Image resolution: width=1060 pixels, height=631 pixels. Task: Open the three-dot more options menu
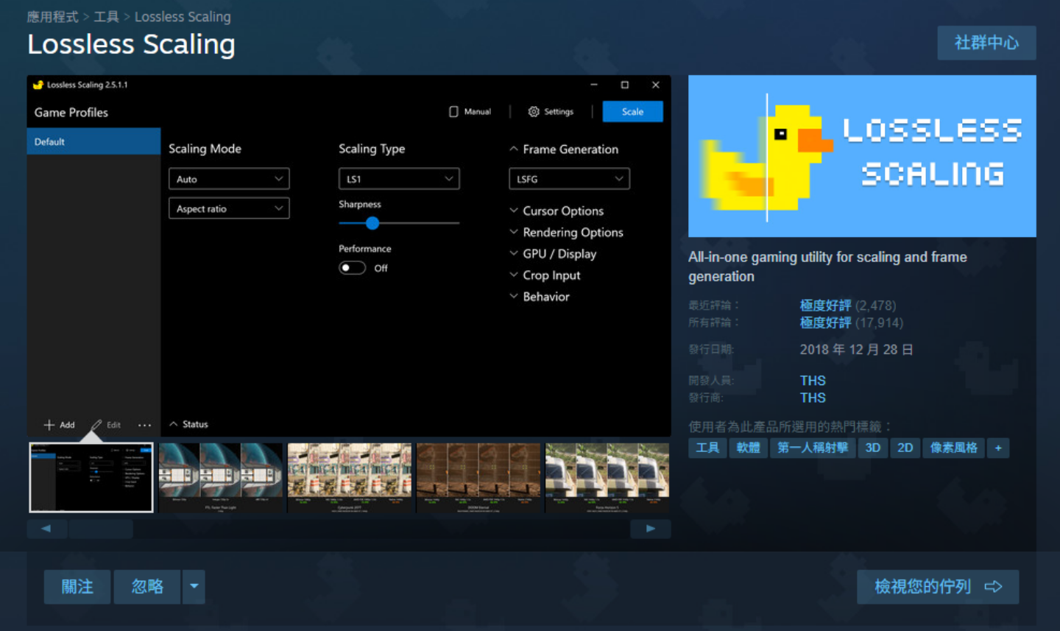(144, 425)
